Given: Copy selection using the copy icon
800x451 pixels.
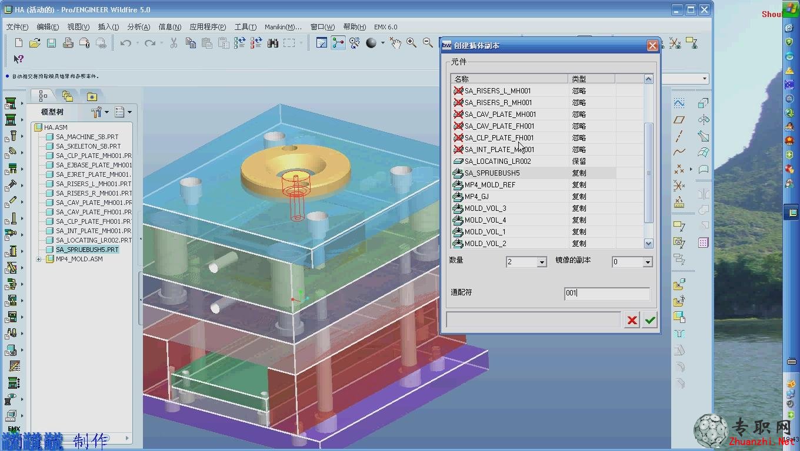Looking at the screenshot, I should point(191,43).
